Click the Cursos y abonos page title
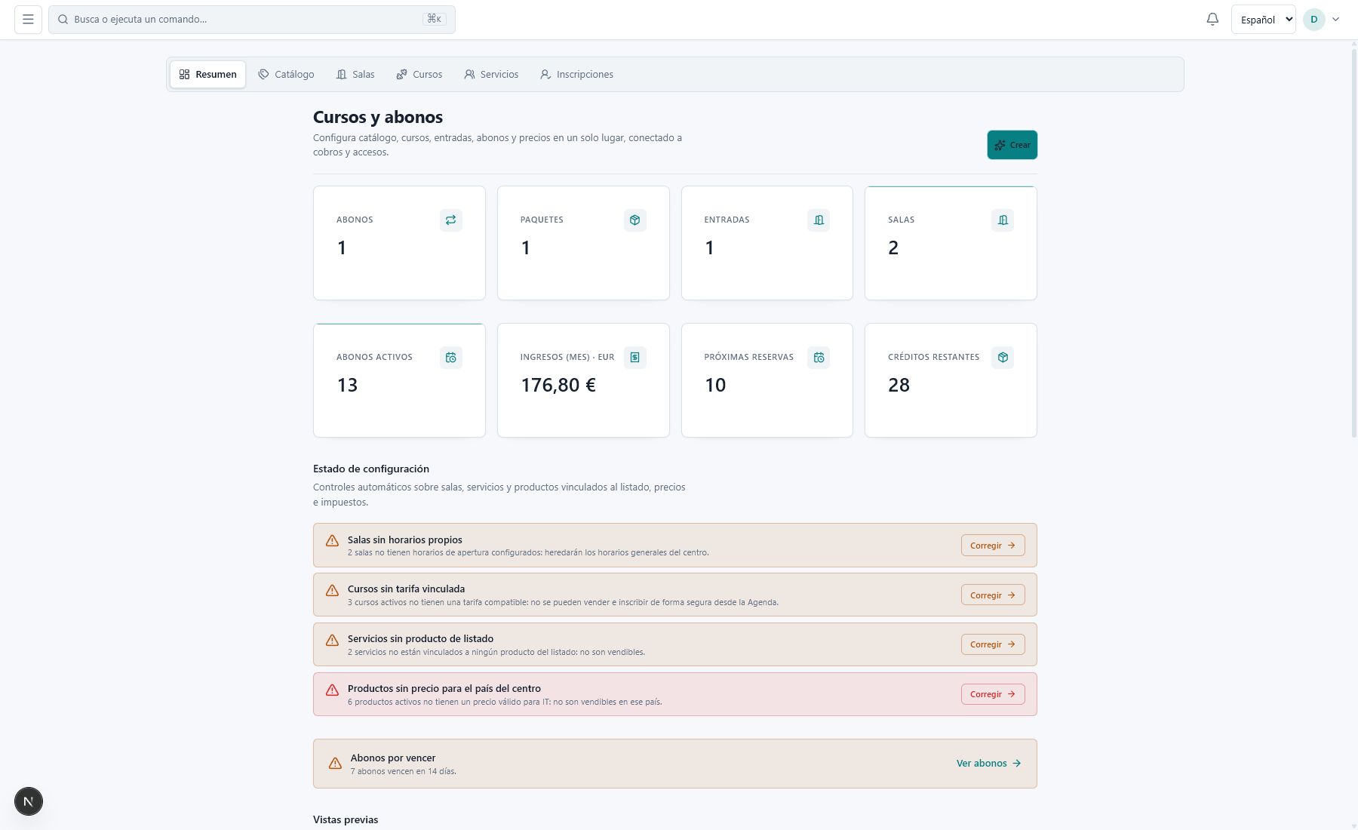 click(378, 117)
